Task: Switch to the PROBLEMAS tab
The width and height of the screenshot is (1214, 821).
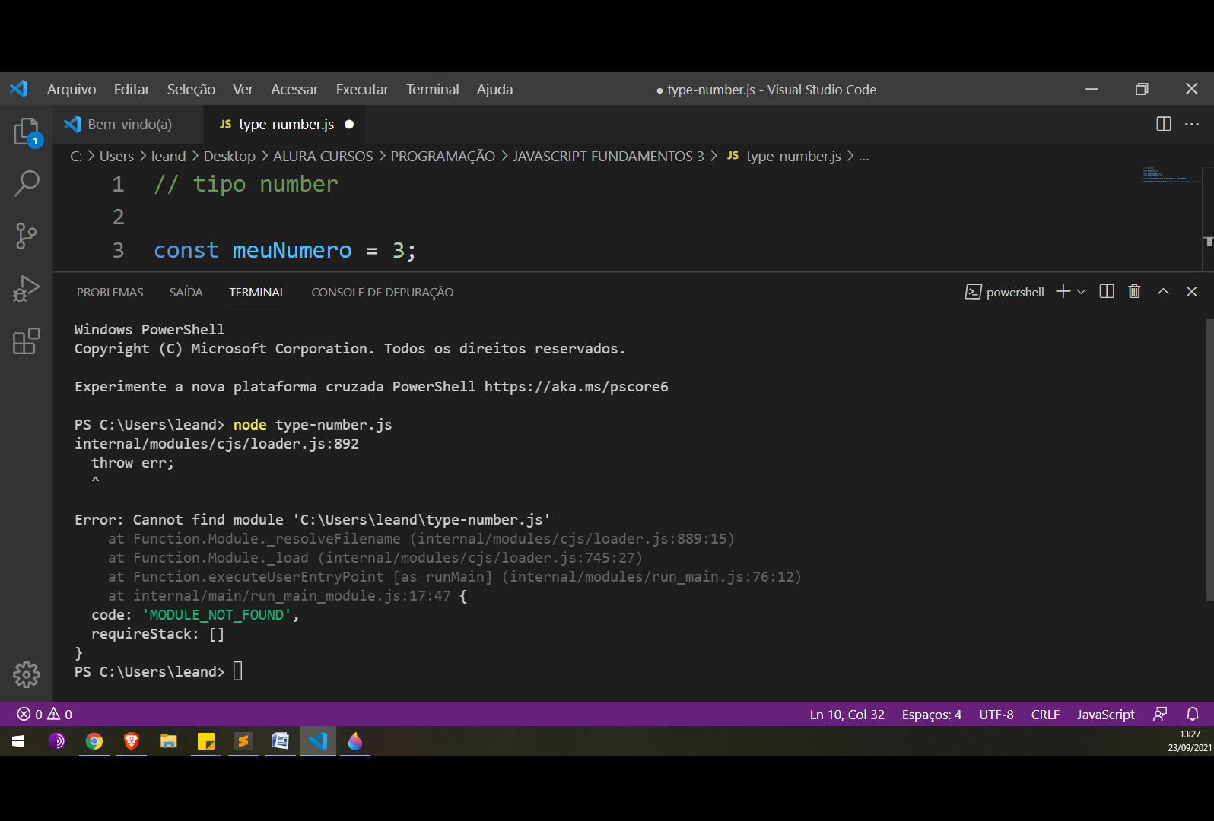Action: [x=110, y=292]
